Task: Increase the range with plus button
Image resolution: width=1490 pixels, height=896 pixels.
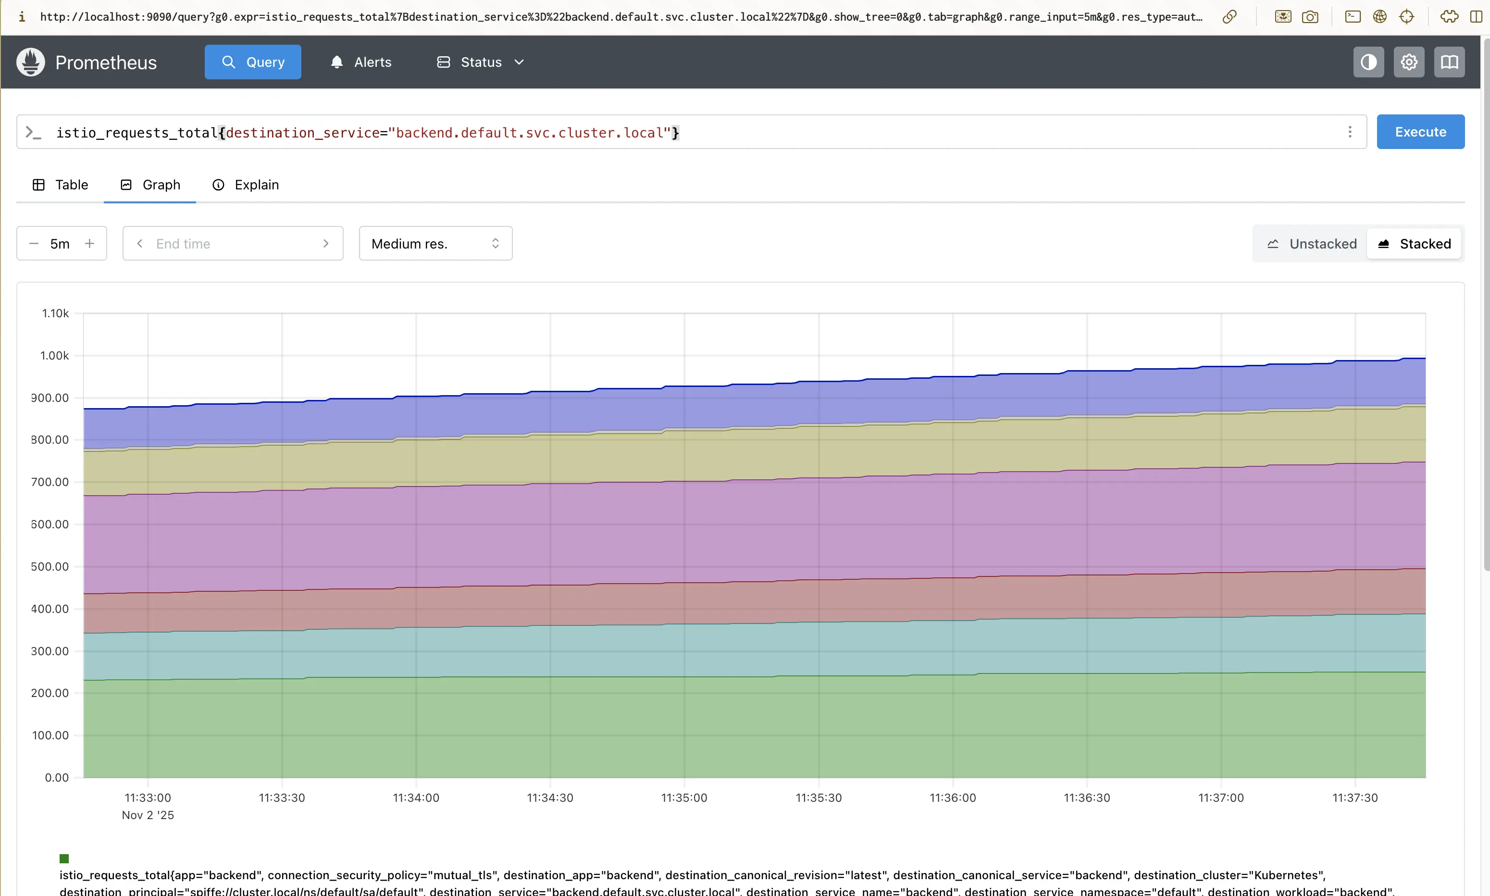Action: [90, 244]
